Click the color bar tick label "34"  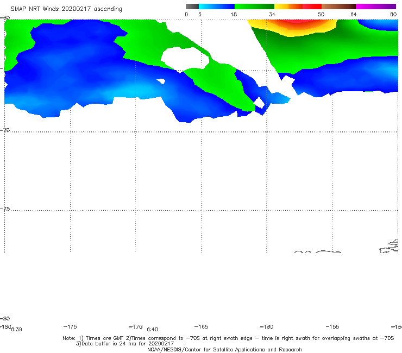[272, 15]
